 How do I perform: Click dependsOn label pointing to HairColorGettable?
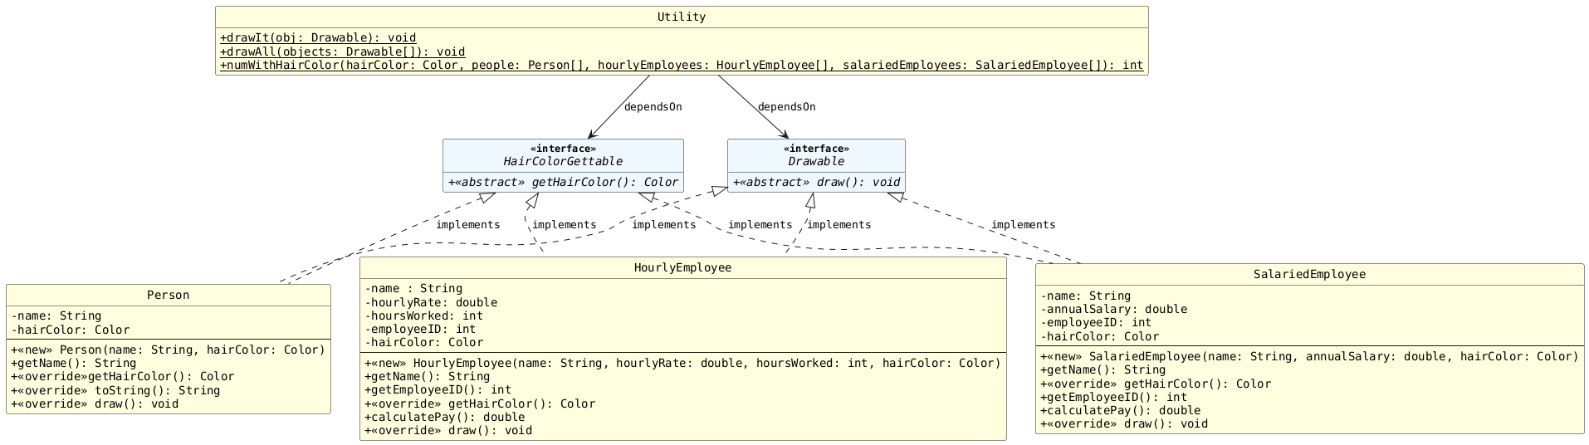pyautogui.click(x=653, y=107)
